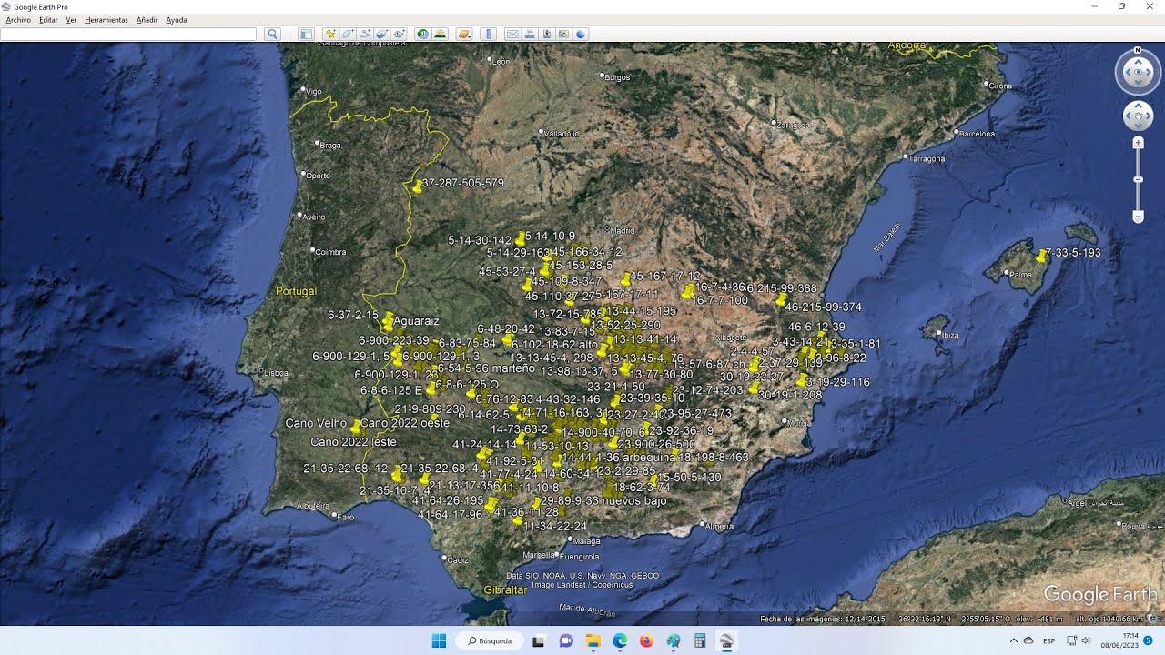This screenshot has width=1165, height=655.
Task: Select the Add Polygon tool
Action: (x=348, y=34)
